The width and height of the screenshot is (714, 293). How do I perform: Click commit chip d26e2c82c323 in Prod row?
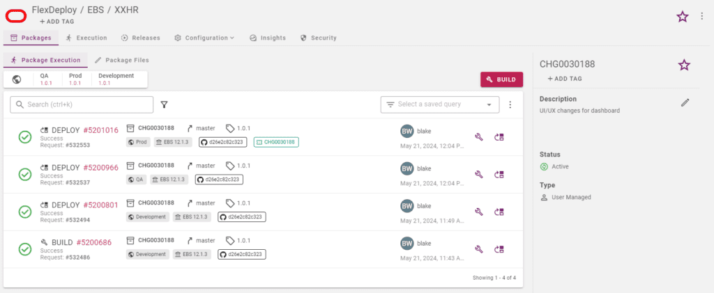point(222,142)
